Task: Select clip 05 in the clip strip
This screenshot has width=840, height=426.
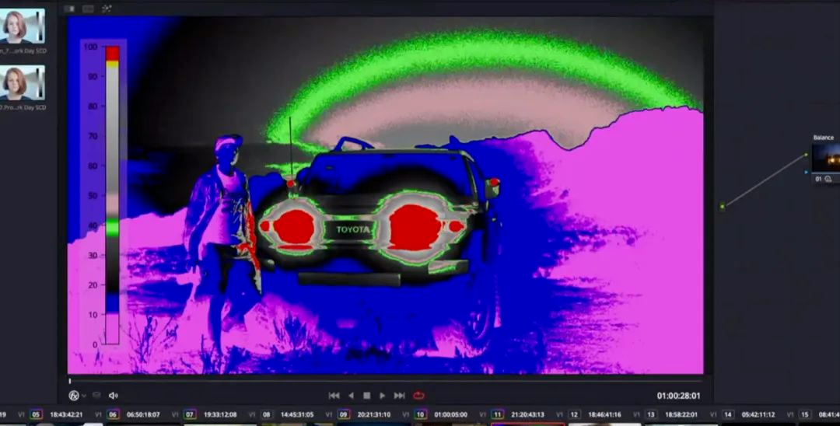Action: click(36, 415)
